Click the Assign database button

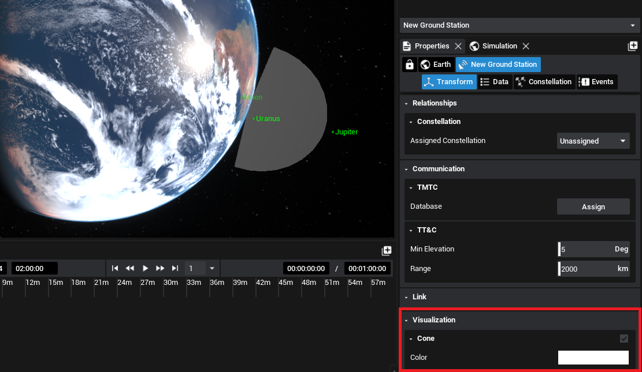point(593,207)
